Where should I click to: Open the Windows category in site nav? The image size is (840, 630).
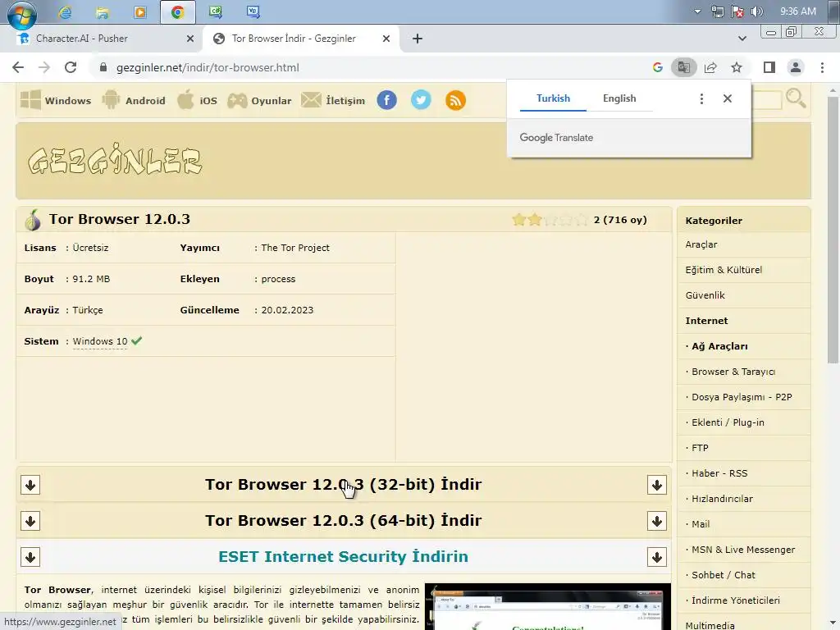click(x=56, y=100)
